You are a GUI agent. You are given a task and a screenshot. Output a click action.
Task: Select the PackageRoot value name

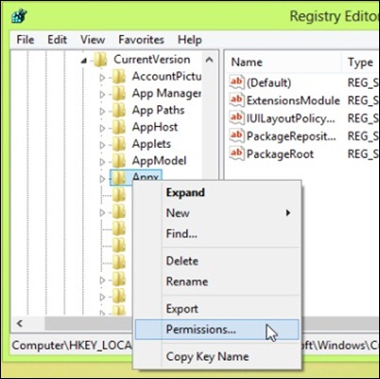pos(280,154)
